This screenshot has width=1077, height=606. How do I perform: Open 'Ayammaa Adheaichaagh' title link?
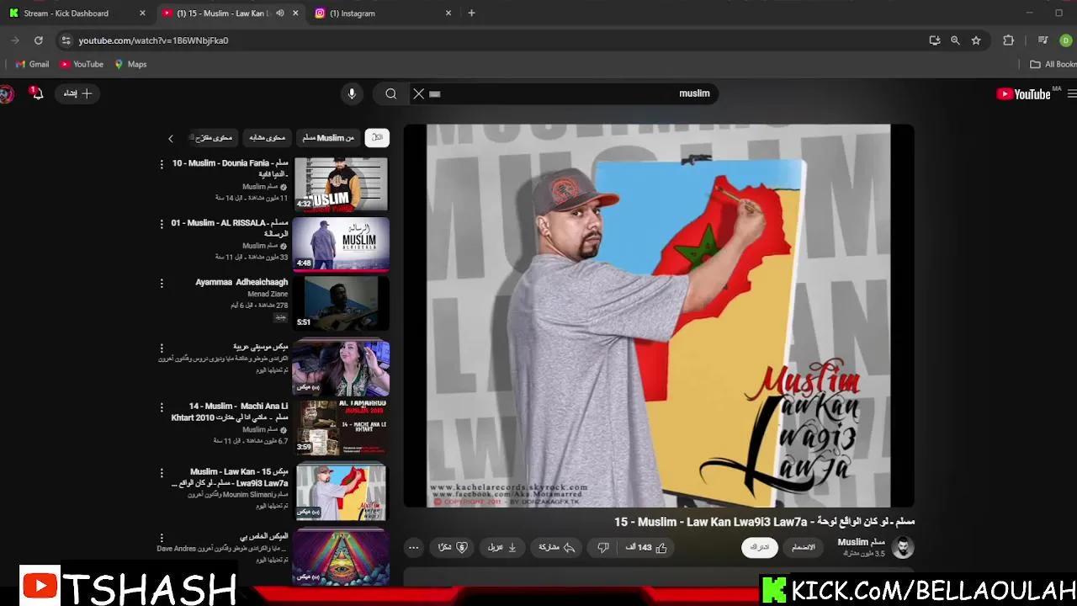coord(241,282)
